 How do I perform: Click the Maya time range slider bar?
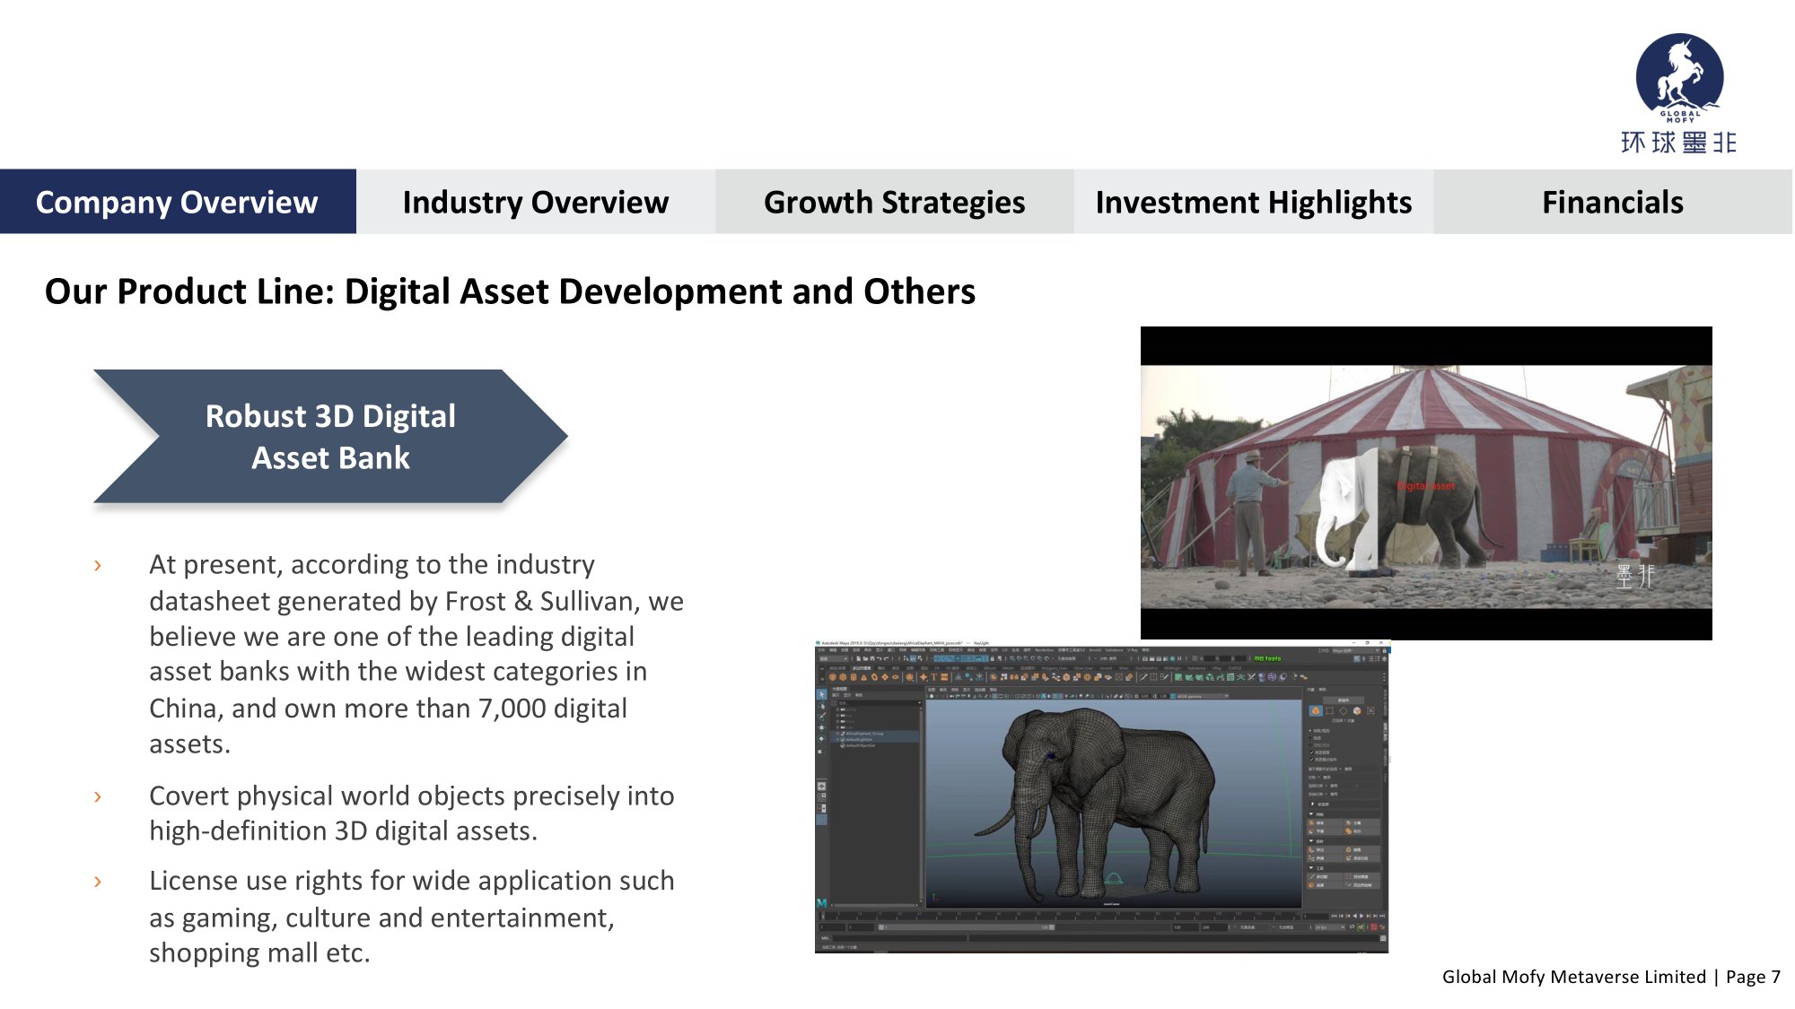(965, 927)
